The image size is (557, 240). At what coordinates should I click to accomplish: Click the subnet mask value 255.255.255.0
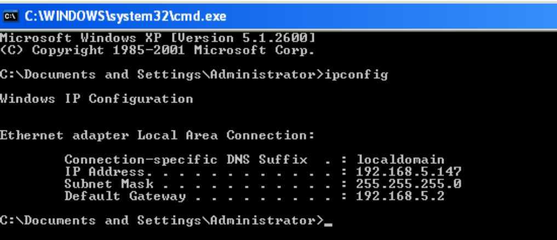click(409, 184)
